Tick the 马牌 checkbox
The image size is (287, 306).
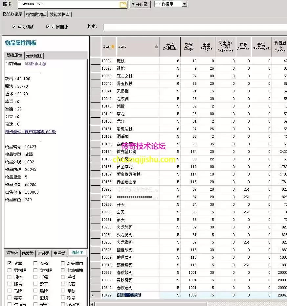coord(9,291)
